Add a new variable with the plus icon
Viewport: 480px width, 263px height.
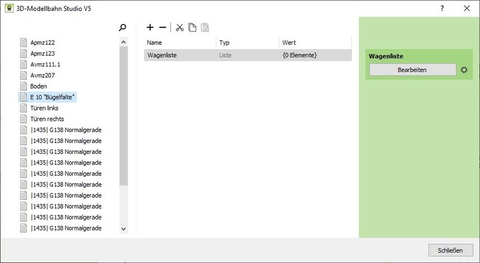pyautogui.click(x=150, y=27)
